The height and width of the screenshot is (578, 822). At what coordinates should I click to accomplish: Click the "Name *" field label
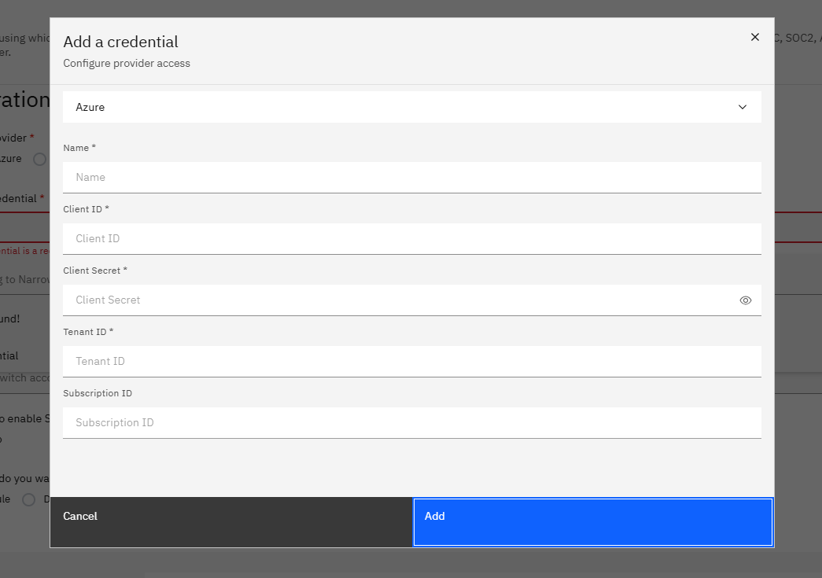pos(79,148)
